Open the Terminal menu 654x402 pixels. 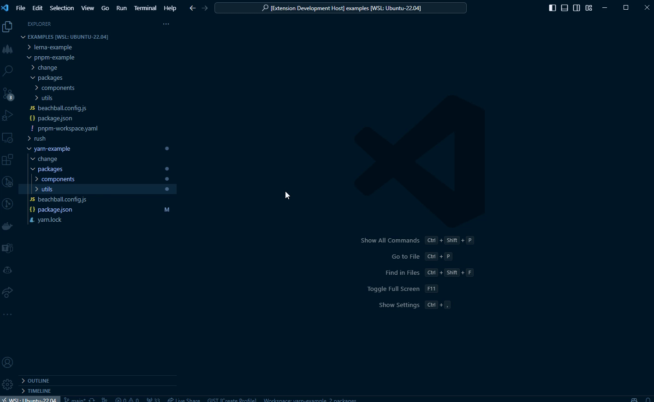tap(145, 8)
